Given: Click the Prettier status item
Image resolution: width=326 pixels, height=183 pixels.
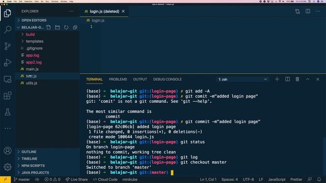Looking at the screenshot, I should point(296,179).
